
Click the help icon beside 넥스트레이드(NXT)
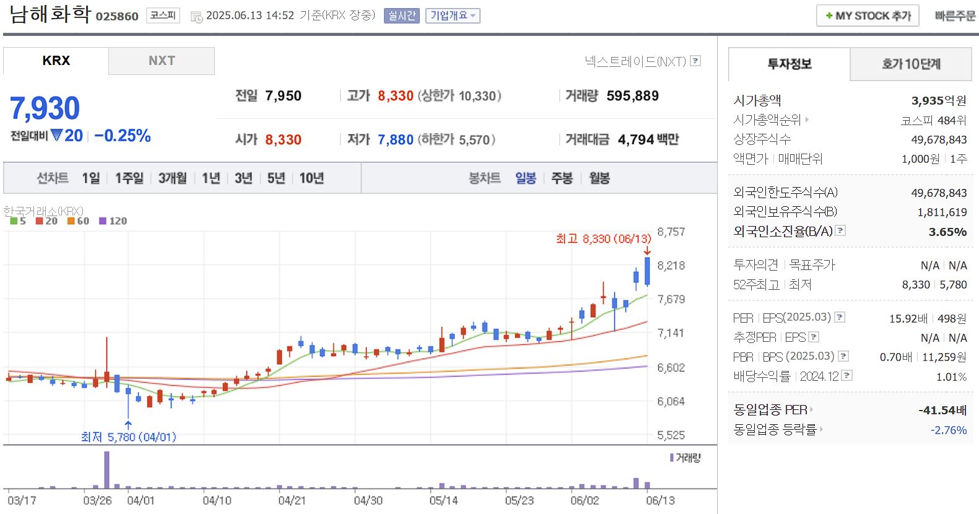tap(695, 61)
